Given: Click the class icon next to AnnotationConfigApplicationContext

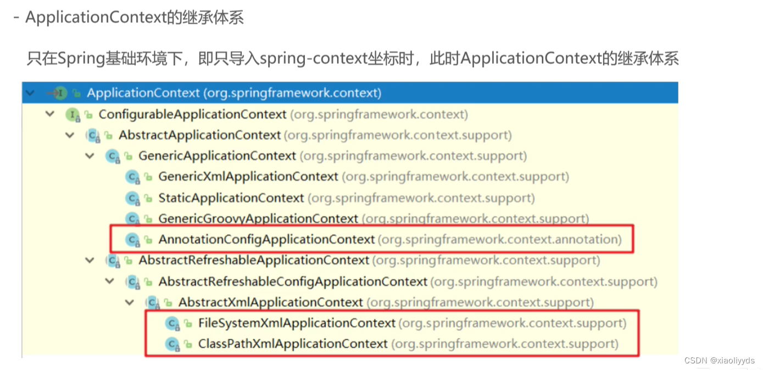Looking at the screenshot, I should [133, 239].
